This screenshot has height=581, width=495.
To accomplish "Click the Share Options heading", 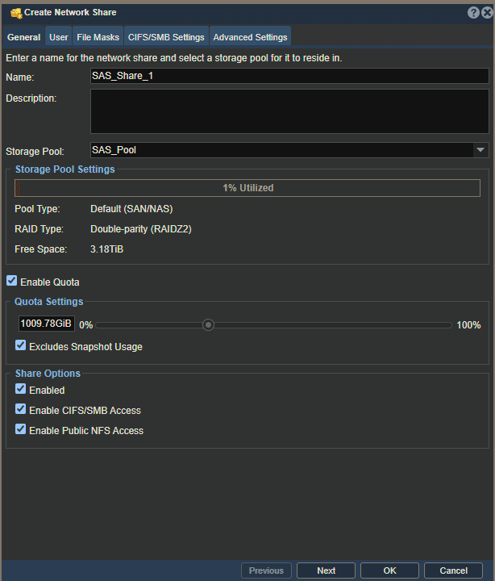I will (48, 374).
